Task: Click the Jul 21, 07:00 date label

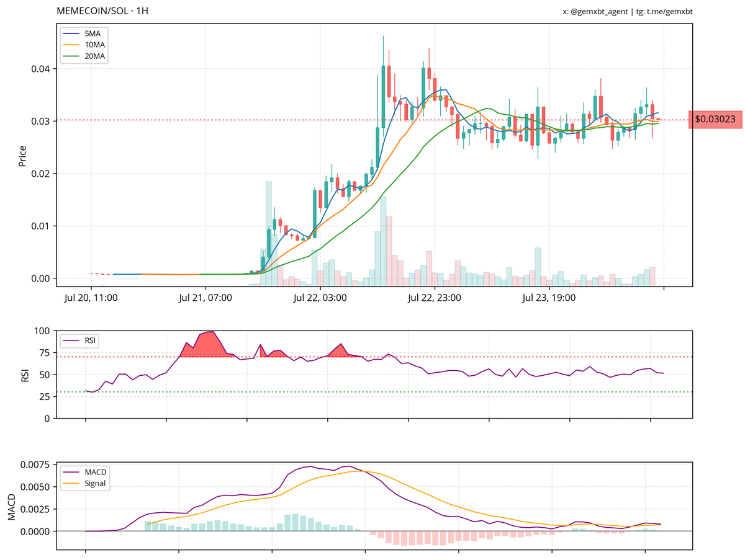Action: [205, 298]
